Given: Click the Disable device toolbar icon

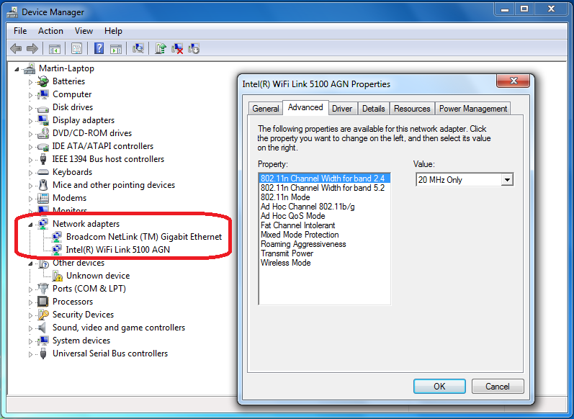Looking at the screenshot, I should pyautogui.click(x=194, y=49).
